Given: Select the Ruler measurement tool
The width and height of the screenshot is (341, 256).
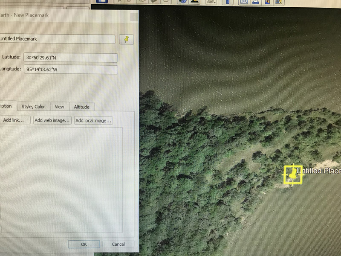Looking at the screenshot, I should coord(228,2).
